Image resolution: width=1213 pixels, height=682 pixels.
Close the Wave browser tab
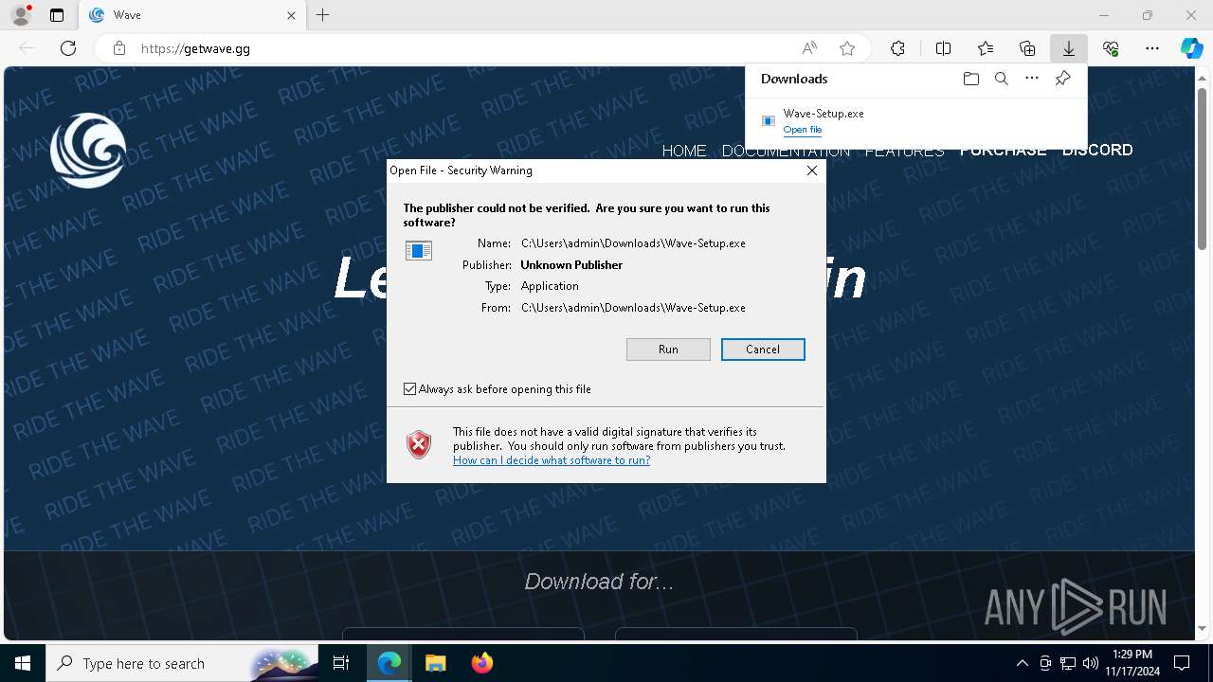click(291, 15)
